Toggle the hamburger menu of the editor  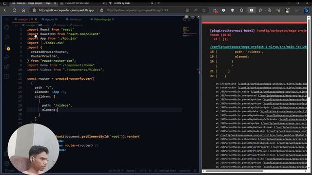(x=7, y=19)
